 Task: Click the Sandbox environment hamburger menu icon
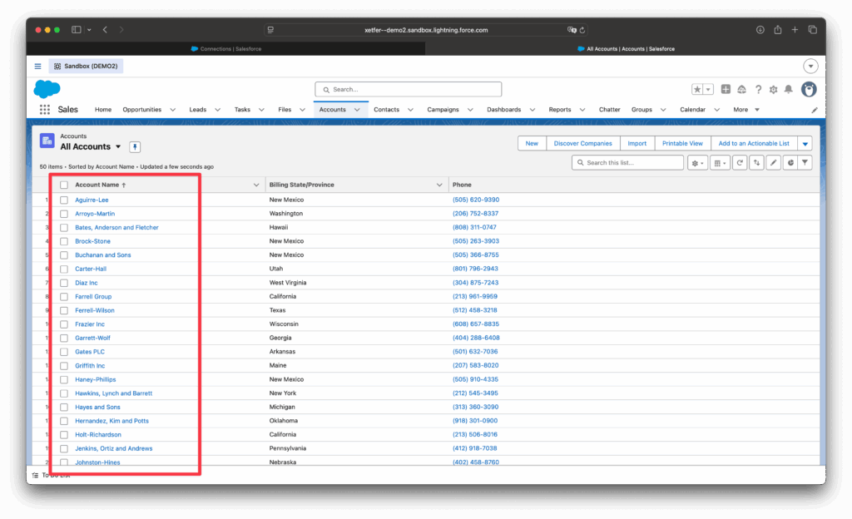coord(37,67)
